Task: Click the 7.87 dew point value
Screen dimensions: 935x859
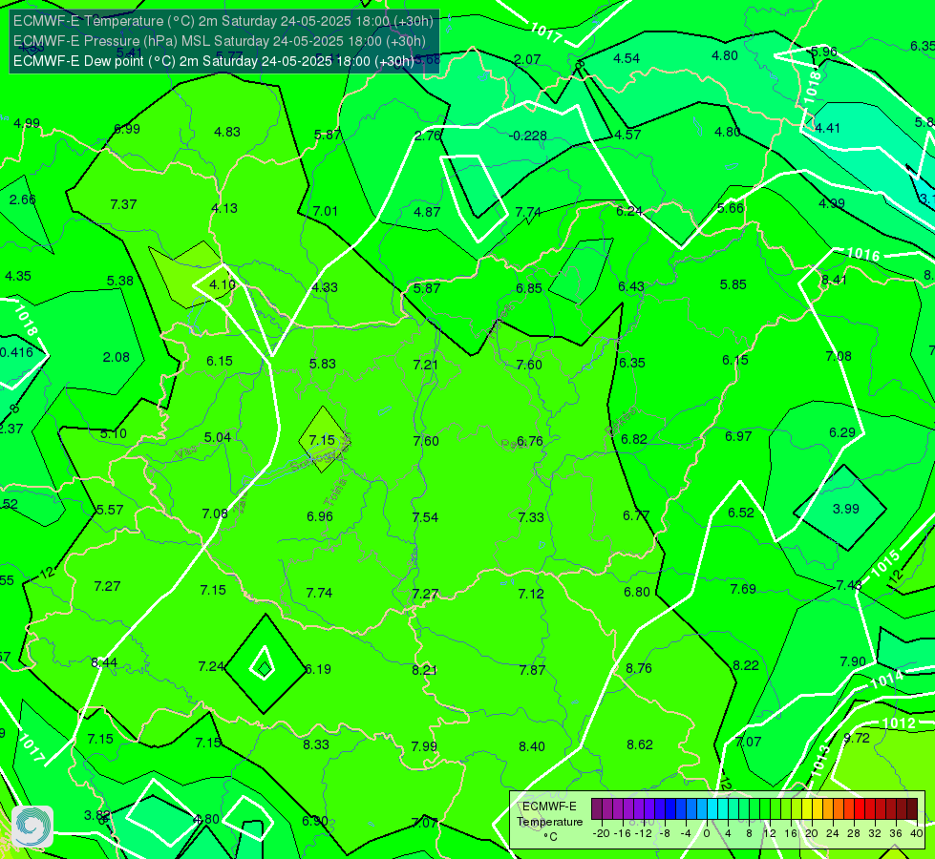Action: 532,670
